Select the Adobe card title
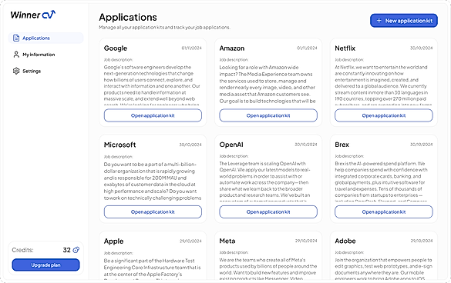The height and width of the screenshot is (283, 451). coord(345,241)
